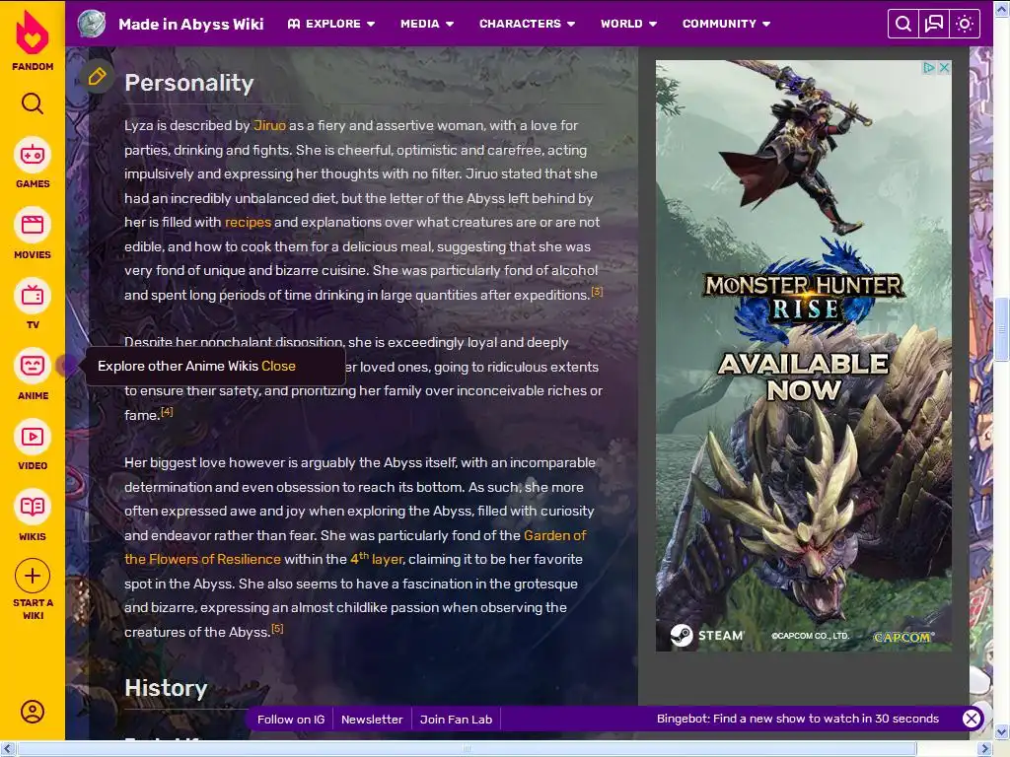
Task: Click the horizontal scrollbar right arrow
Action: point(985,748)
